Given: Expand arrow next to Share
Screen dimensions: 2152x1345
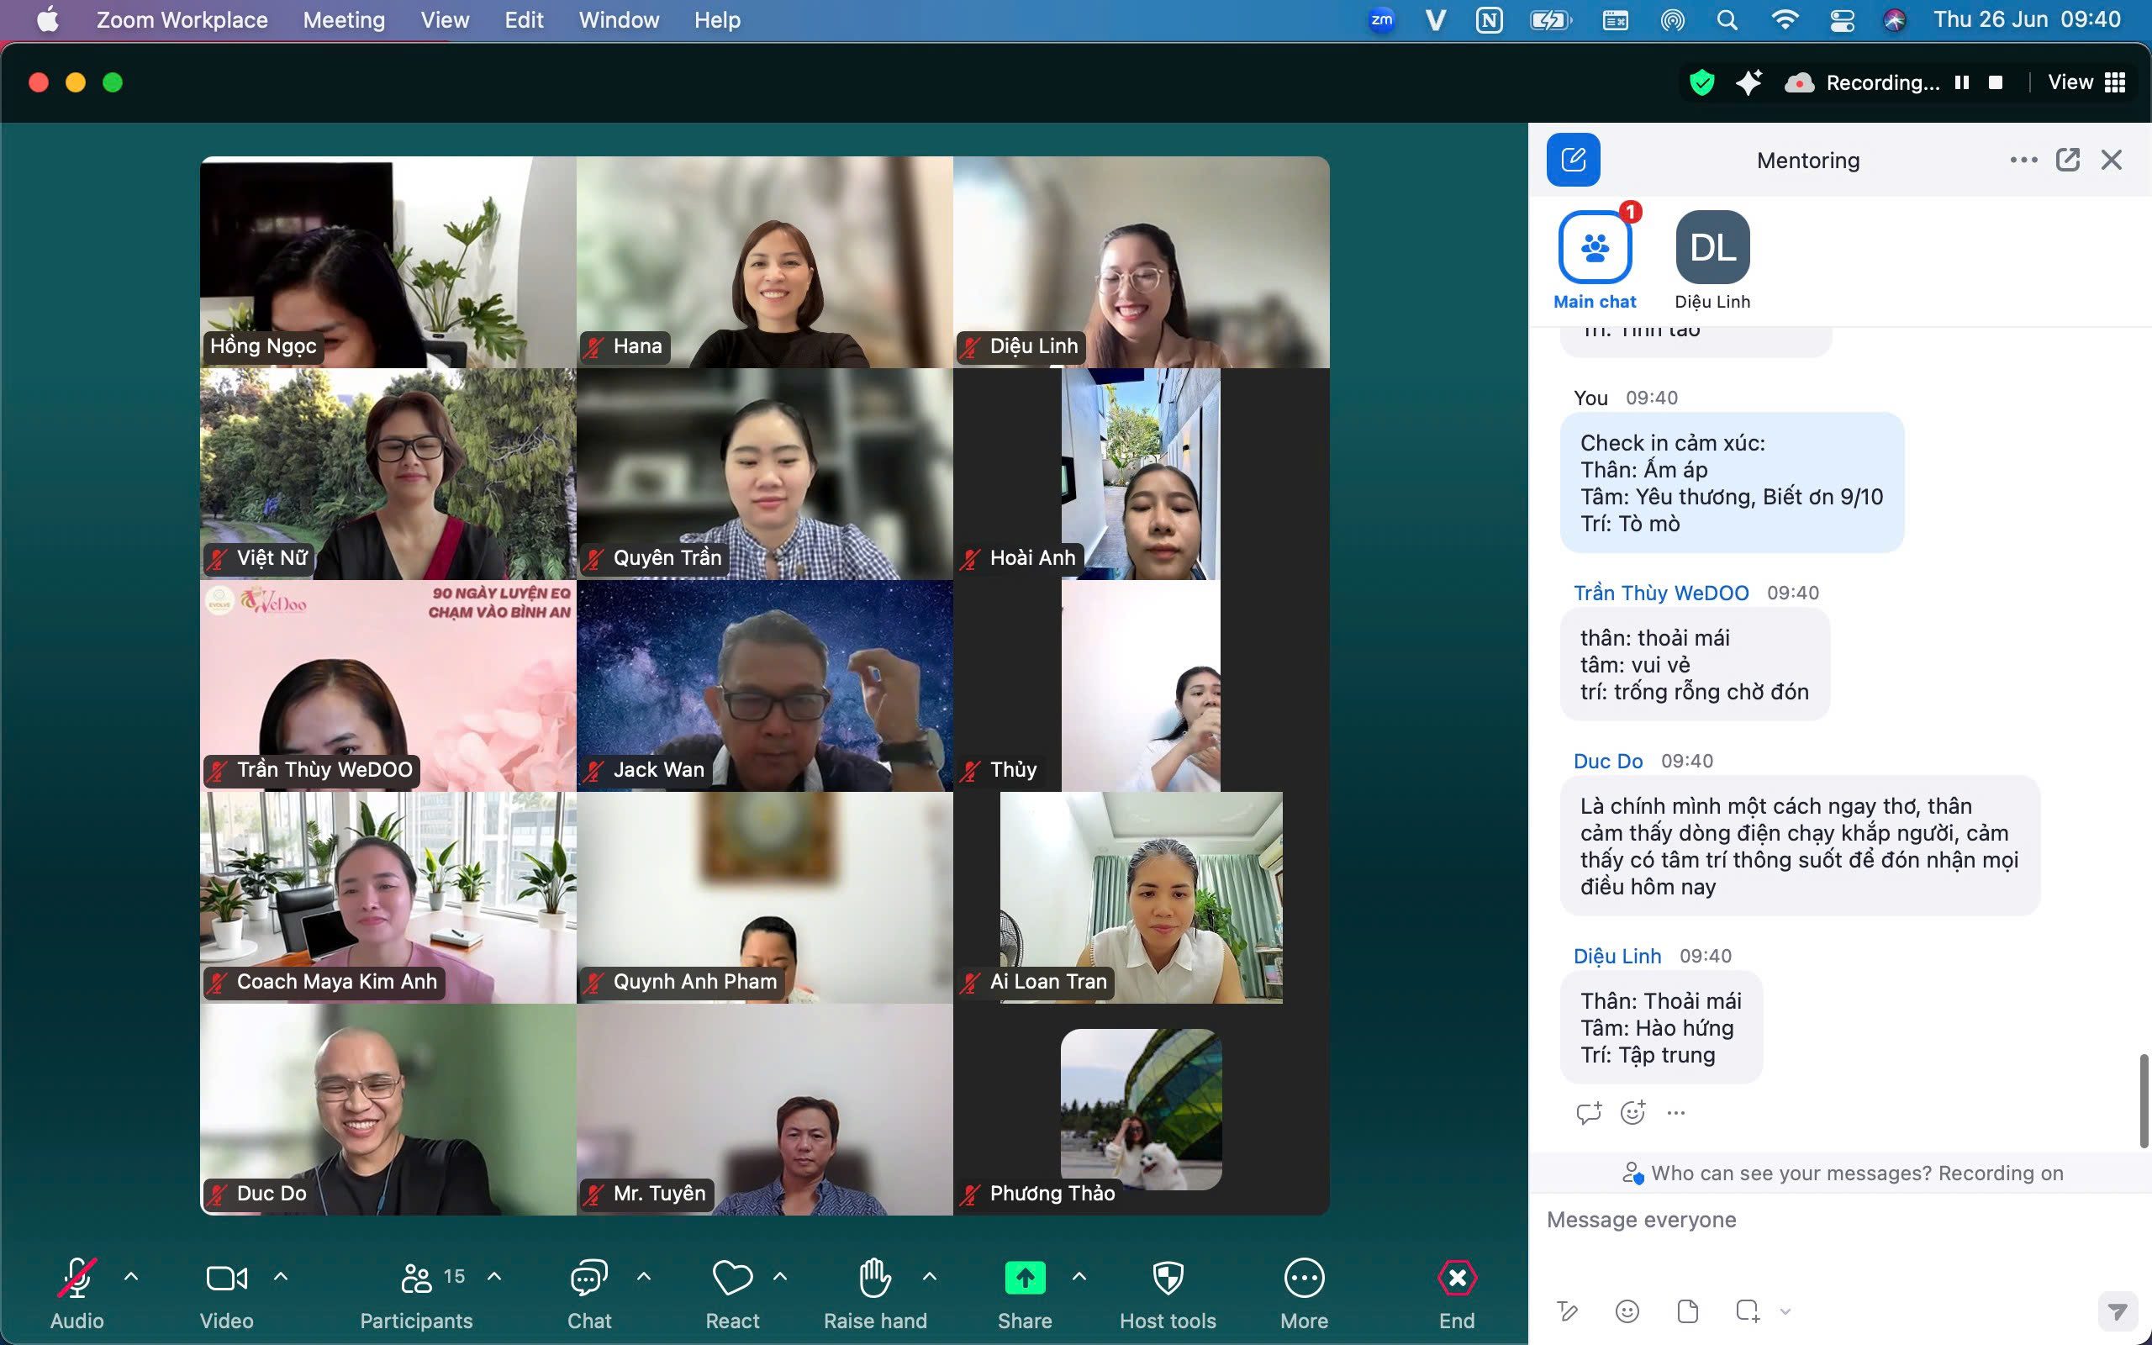Looking at the screenshot, I should pos(1079,1277).
